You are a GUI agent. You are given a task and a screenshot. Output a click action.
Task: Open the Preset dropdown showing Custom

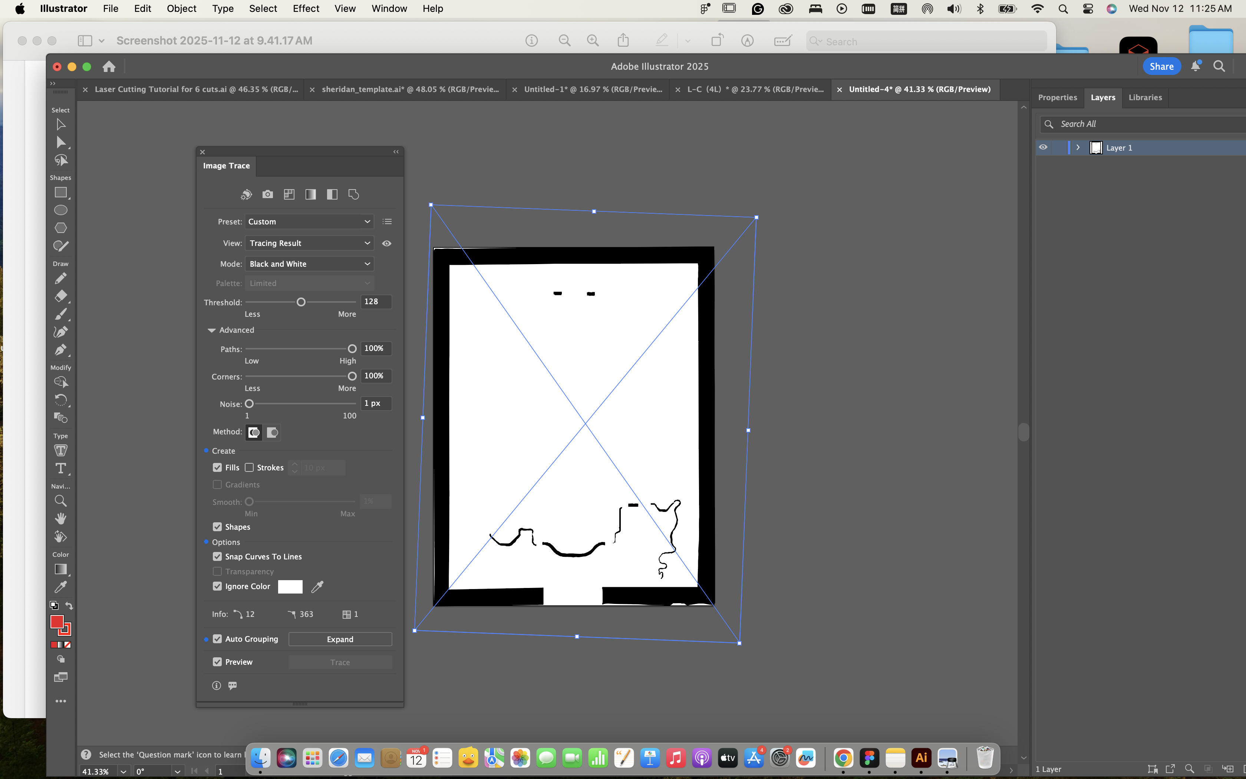point(309,221)
